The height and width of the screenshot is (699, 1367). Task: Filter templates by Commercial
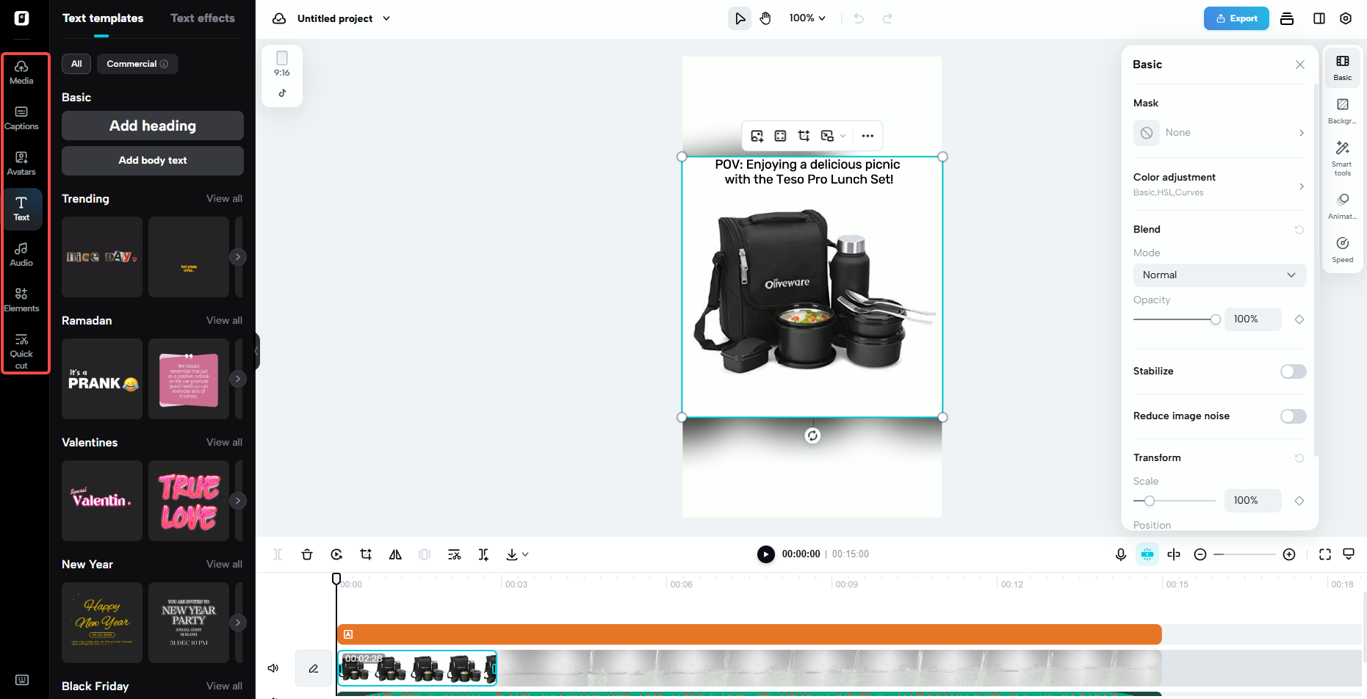click(137, 64)
